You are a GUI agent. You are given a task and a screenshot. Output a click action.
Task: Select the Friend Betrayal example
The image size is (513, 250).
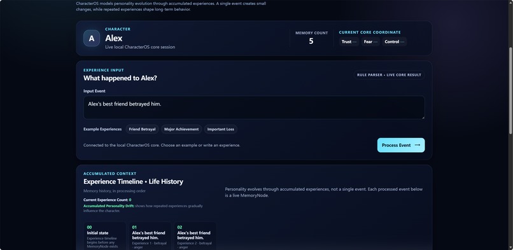click(142, 129)
